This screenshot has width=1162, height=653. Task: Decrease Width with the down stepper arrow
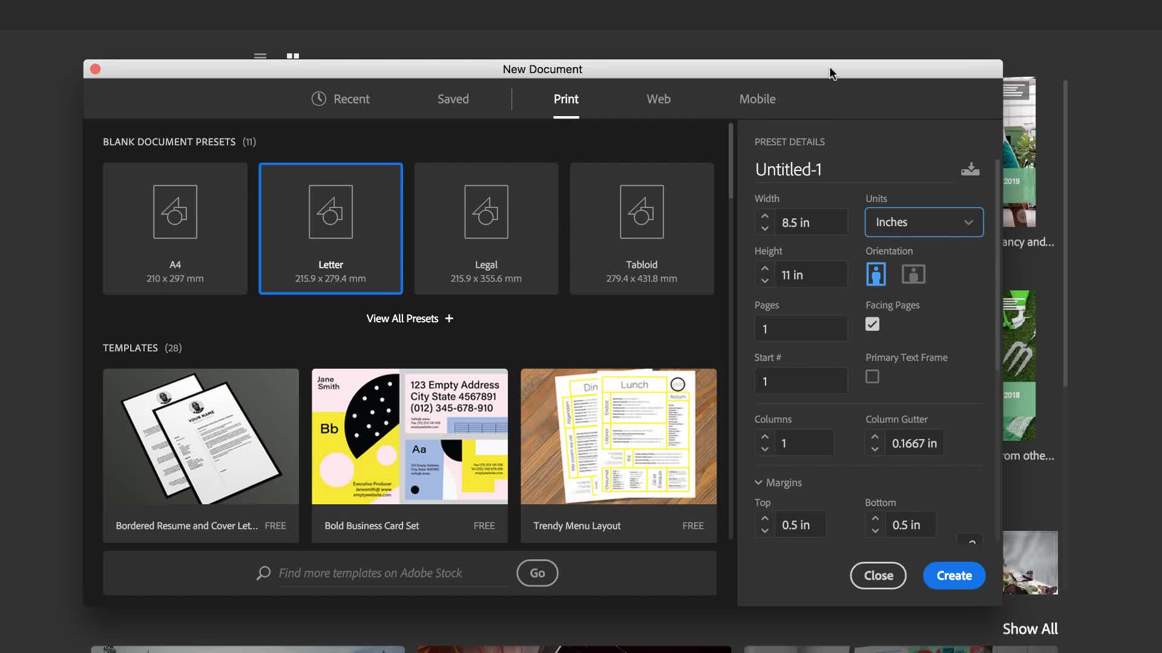click(x=765, y=229)
